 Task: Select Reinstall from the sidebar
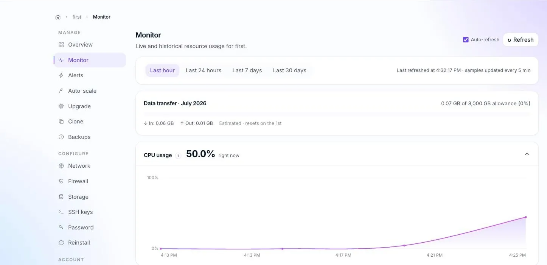pos(90,243)
